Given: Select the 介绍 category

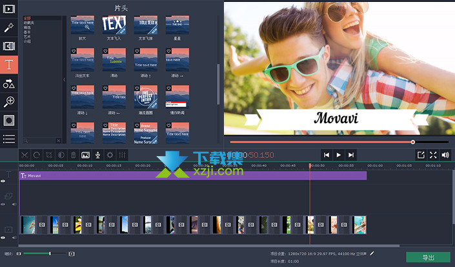Looking at the screenshot, I should 27,41.
